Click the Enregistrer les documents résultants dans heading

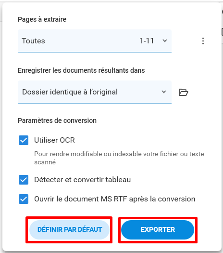81,70
